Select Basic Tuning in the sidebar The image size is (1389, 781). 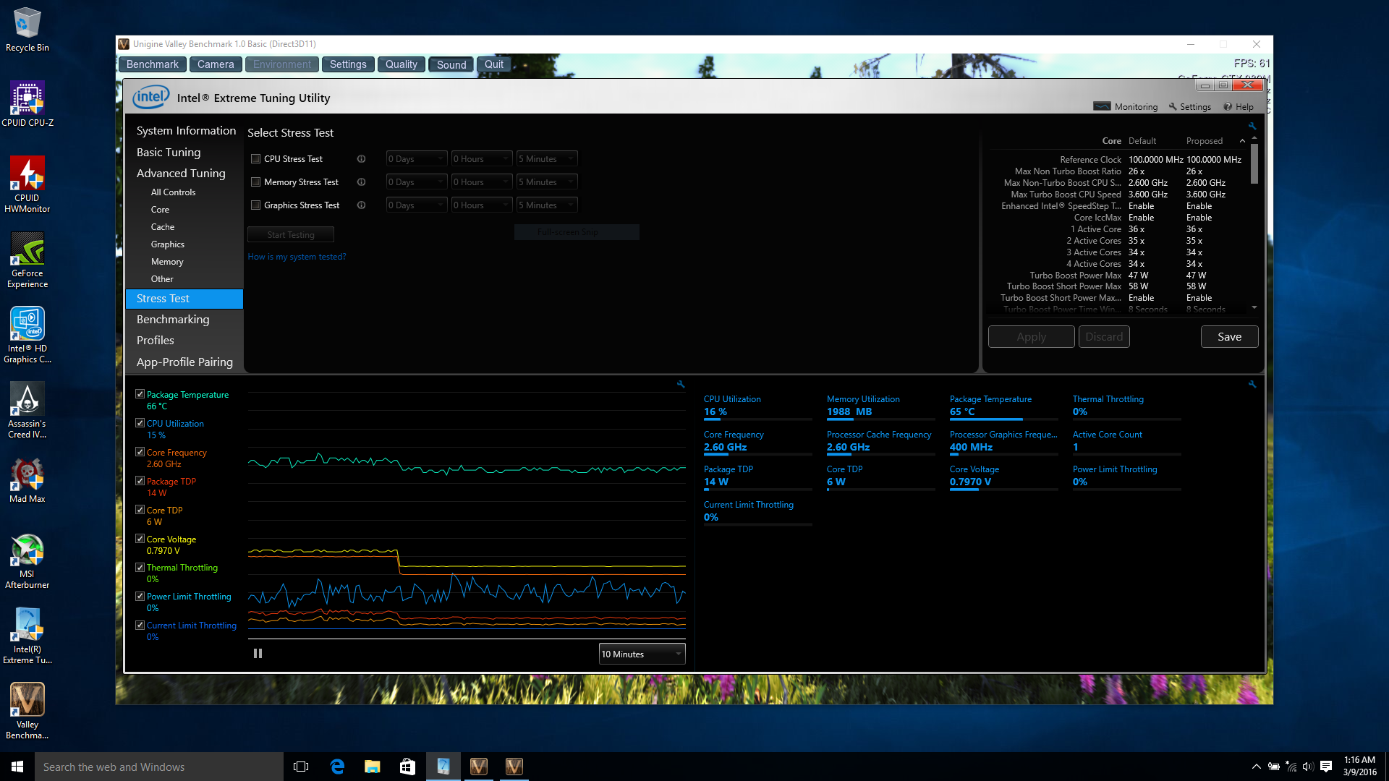pos(169,153)
